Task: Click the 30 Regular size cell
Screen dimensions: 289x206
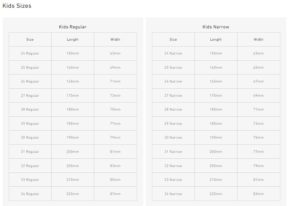Action: coord(30,137)
